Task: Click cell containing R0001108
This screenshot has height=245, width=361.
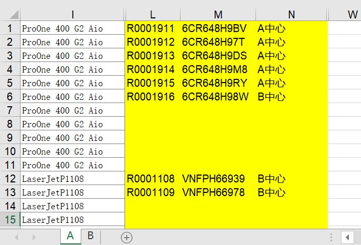Action: pos(153,178)
